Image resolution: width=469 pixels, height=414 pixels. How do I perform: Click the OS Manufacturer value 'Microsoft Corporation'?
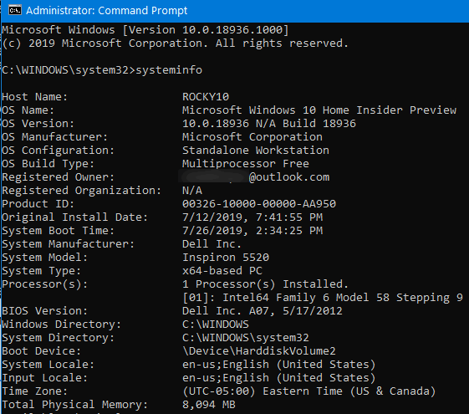pyautogui.click(x=252, y=137)
